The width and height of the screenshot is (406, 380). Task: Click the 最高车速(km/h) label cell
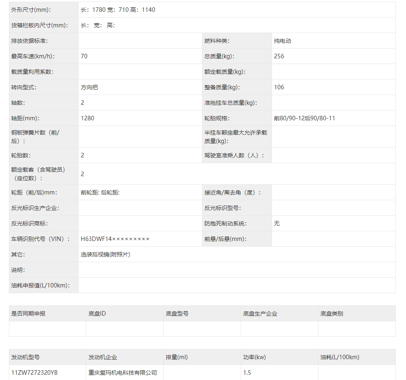33,56
